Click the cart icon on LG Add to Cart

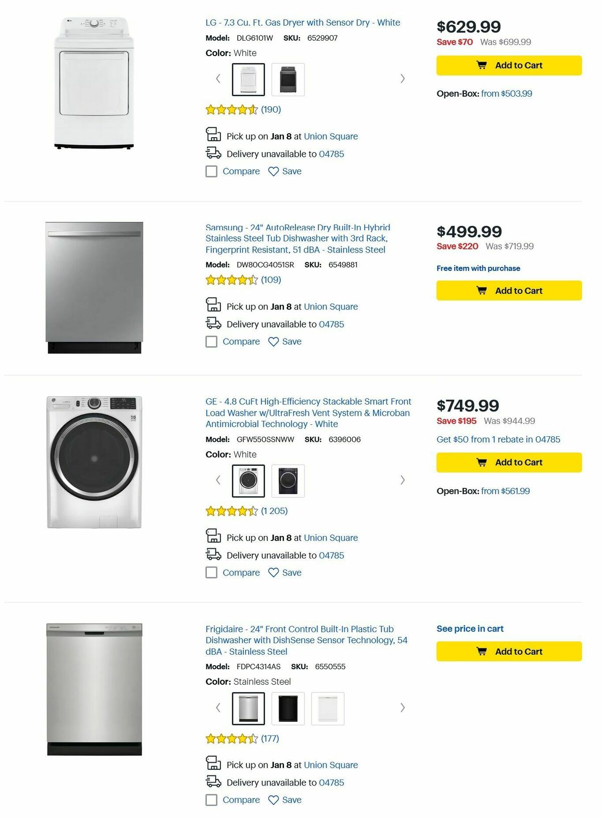click(482, 65)
